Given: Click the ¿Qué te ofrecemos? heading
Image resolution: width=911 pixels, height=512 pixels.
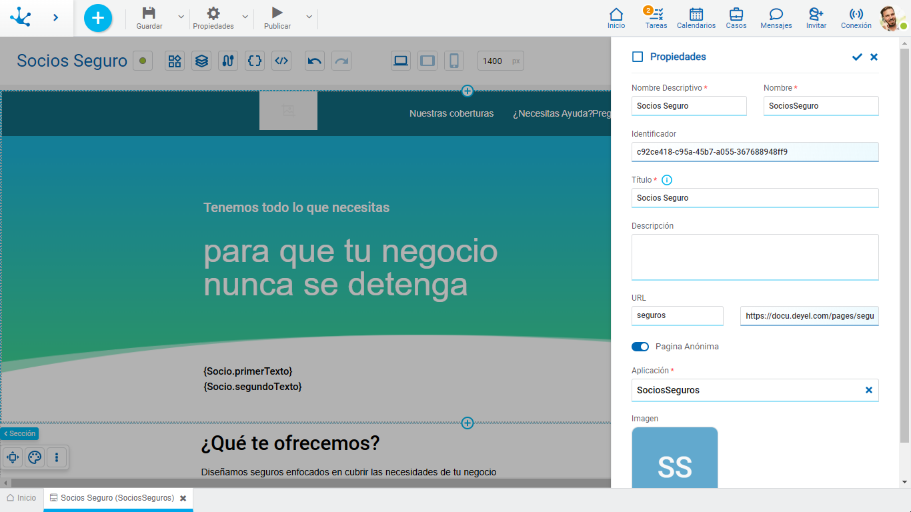Looking at the screenshot, I should click(291, 443).
